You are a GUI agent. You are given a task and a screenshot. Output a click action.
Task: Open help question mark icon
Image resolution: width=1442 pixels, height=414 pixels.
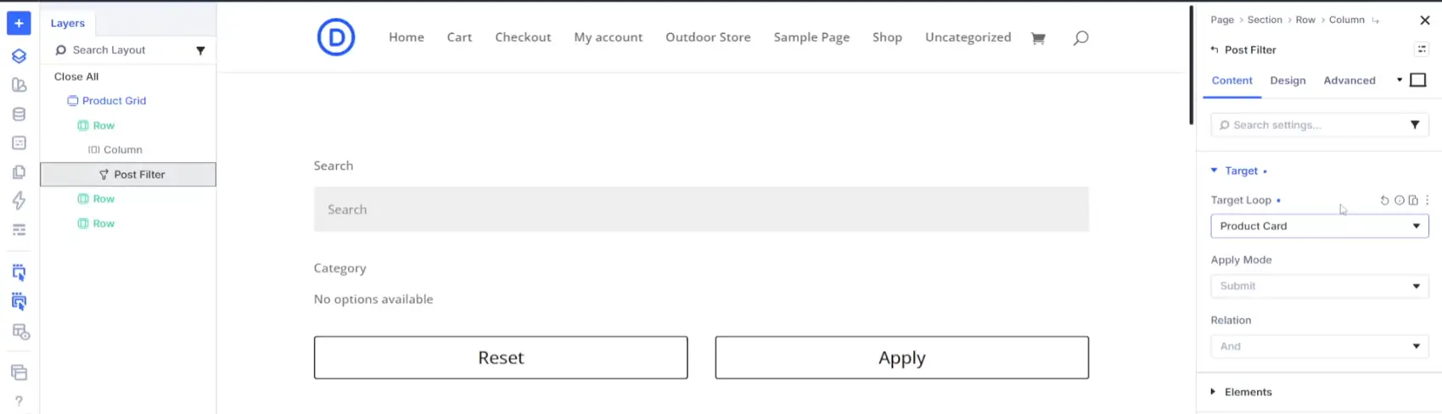[x=19, y=401]
